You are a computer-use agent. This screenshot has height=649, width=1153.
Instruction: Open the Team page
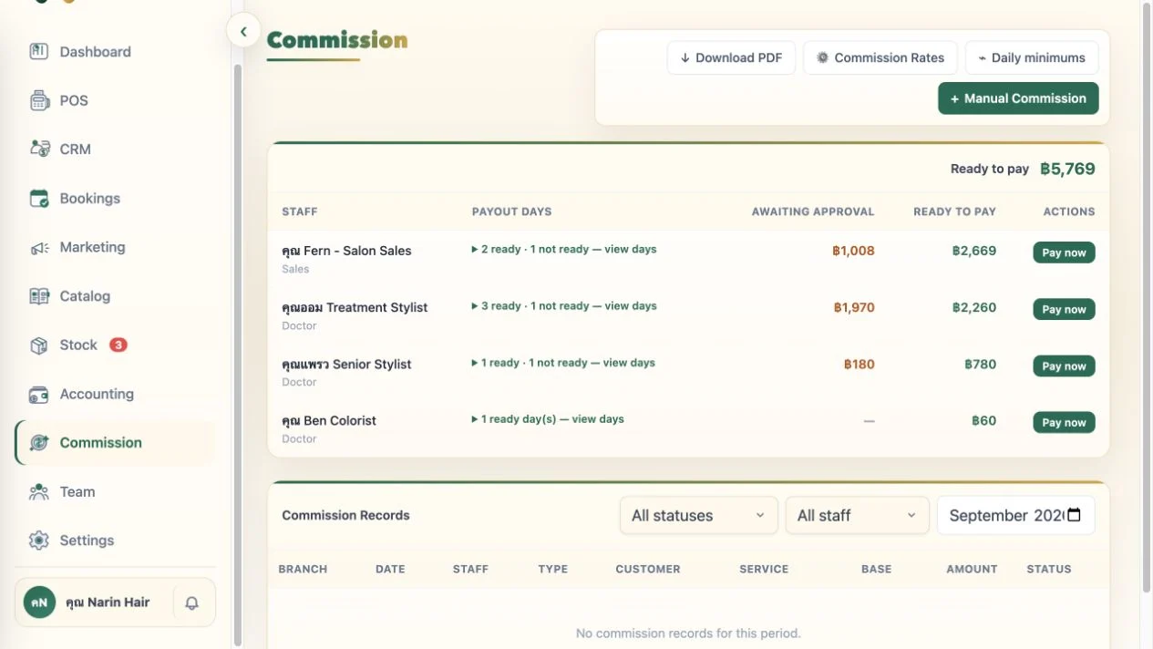[115, 491]
